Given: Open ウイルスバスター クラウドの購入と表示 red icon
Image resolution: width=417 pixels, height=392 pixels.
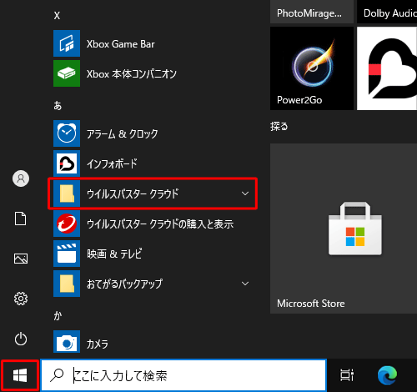Looking at the screenshot, I should [x=67, y=224].
